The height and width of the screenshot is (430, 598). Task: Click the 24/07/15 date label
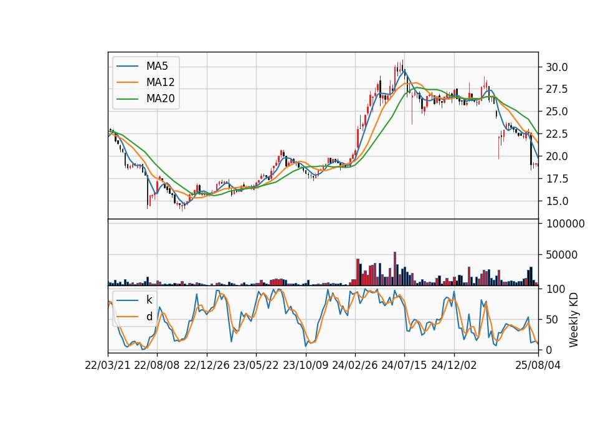[x=404, y=365]
